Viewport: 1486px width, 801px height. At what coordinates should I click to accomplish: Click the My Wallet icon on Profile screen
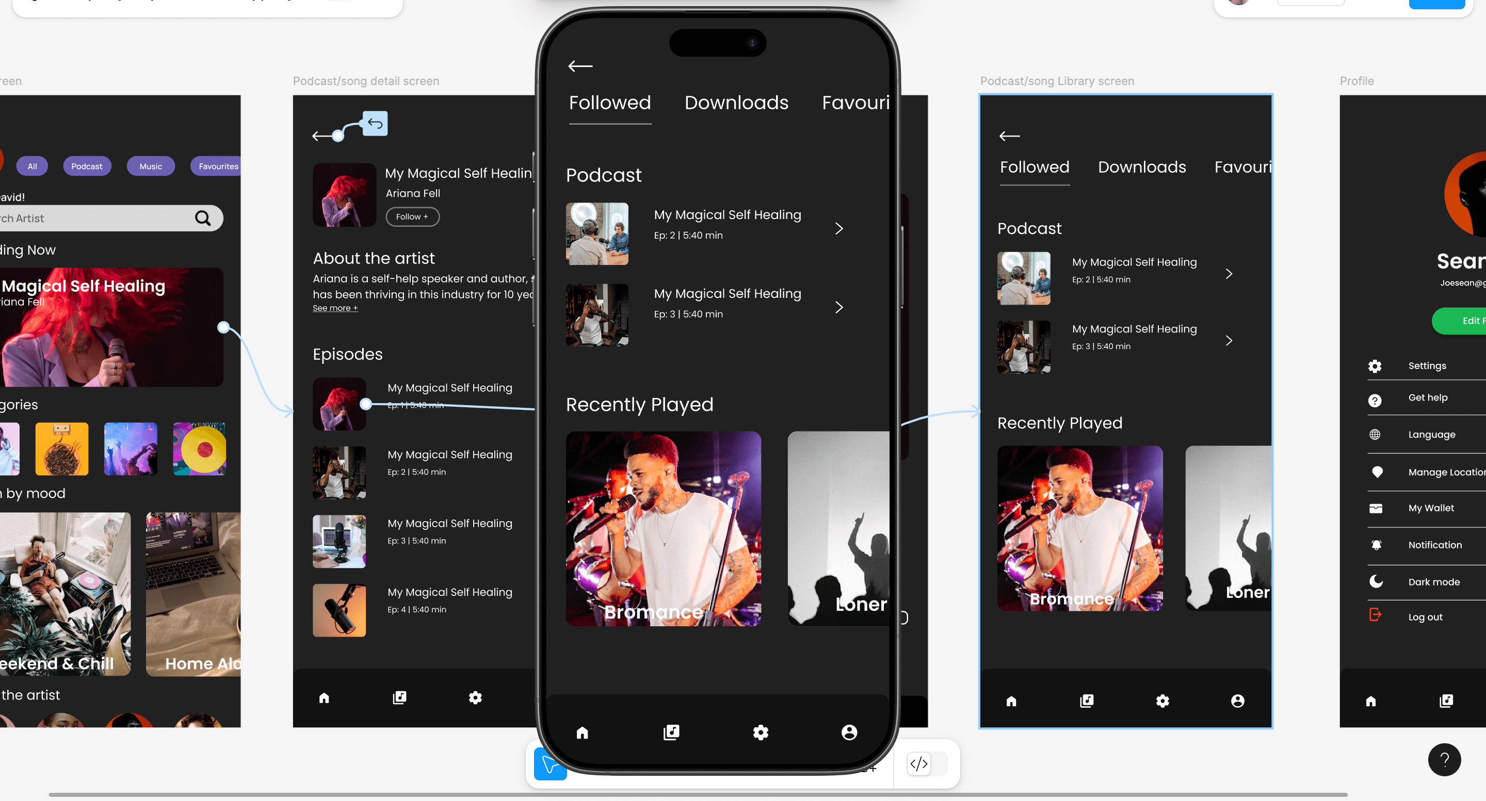point(1377,508)
